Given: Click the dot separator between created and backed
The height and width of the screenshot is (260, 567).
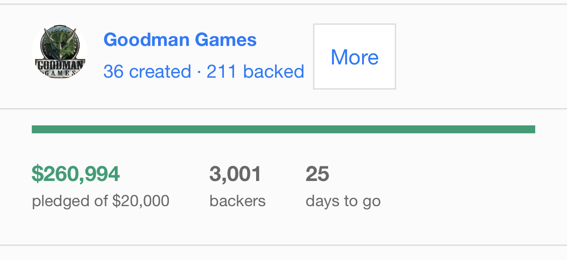Looking at the screenshot, I should 199,72.
